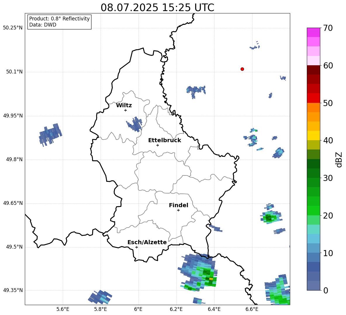
Task: Click the dark red colorbar segment below 60
Action: point(313,70)
